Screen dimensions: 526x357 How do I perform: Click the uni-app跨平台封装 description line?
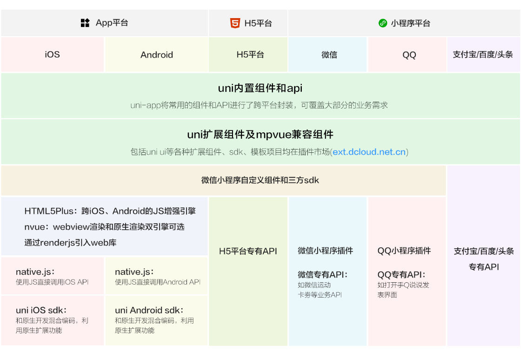click(x=259, y=105)
